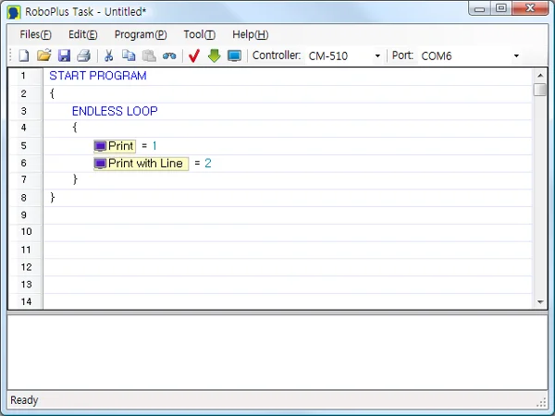Click the RoboPlus Task app icon in title bar

14,12
